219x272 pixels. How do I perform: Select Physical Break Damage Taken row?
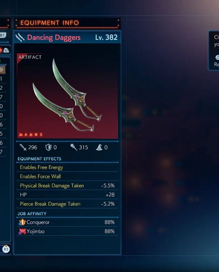point(67,186)
